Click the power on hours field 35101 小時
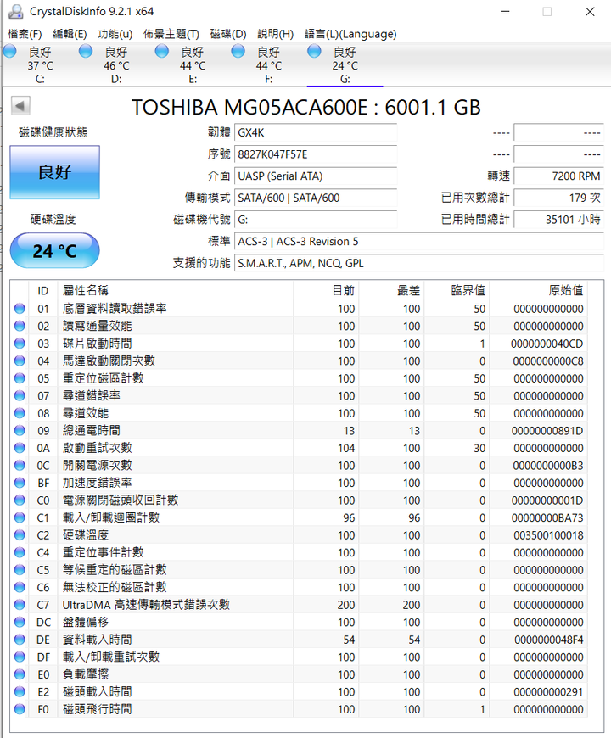Image resolution: width=611 pixels, height=738 pixels. (558, 220)
